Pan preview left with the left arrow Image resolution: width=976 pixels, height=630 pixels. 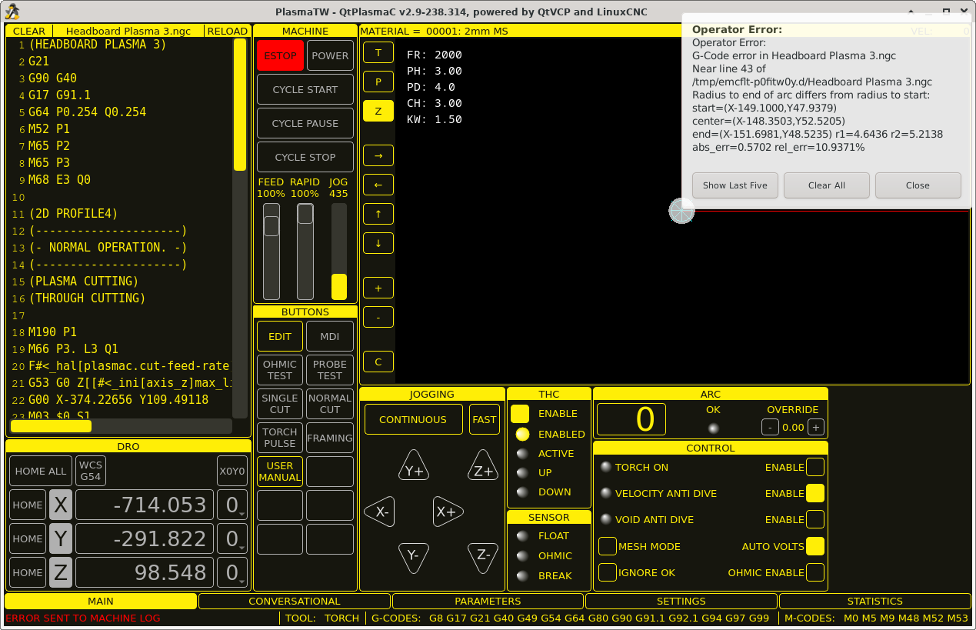click(378, 185)
